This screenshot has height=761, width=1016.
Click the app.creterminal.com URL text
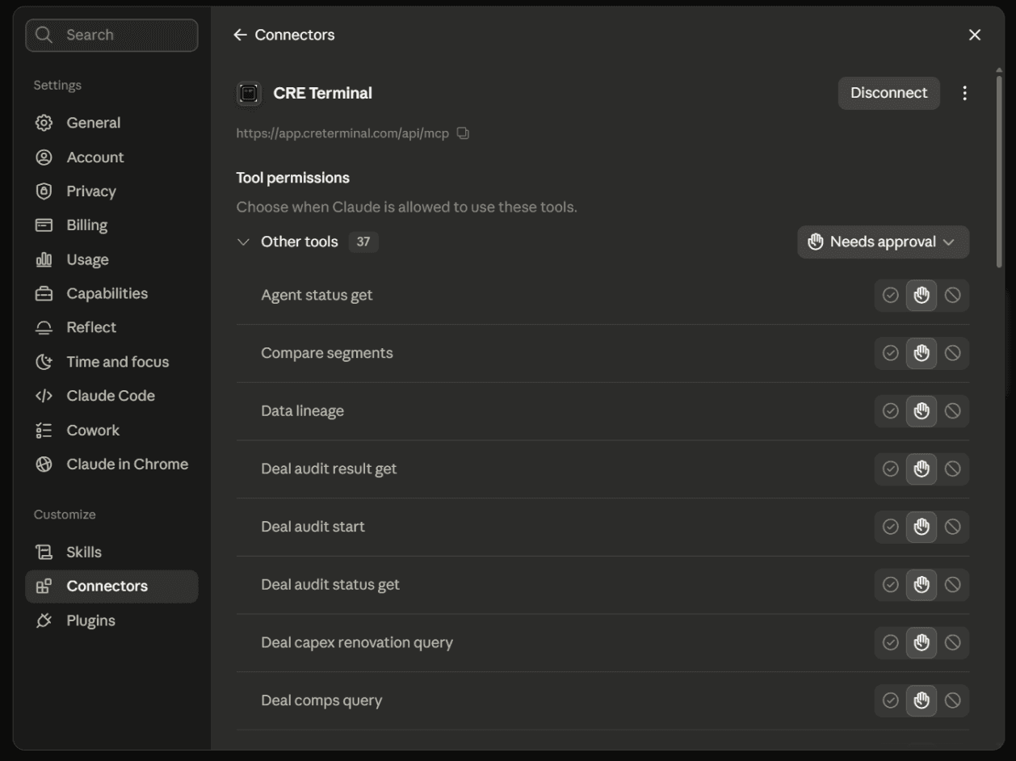pyautogui.click(x=342, y=133)
